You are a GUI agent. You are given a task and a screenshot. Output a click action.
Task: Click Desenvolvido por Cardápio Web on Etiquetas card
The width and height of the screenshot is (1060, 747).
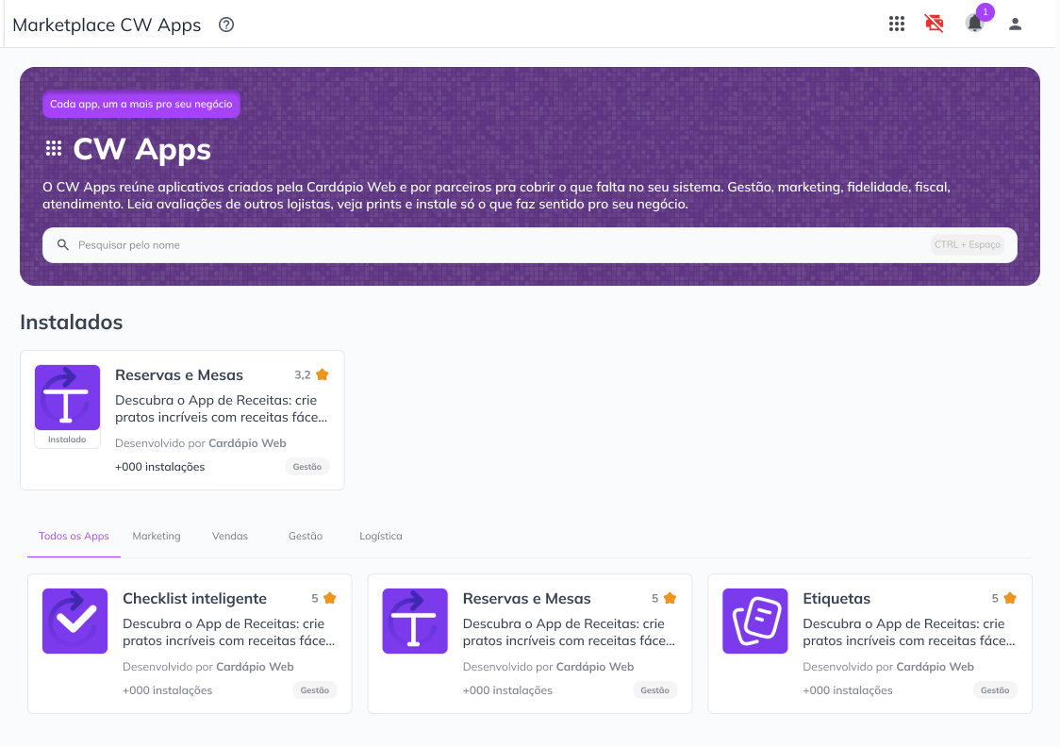pyautogui.click(x=888, y=667)
